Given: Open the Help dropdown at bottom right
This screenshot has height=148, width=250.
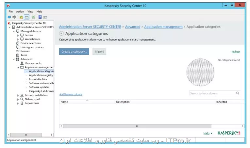Looking at the screenshot, I should point(208,133).
